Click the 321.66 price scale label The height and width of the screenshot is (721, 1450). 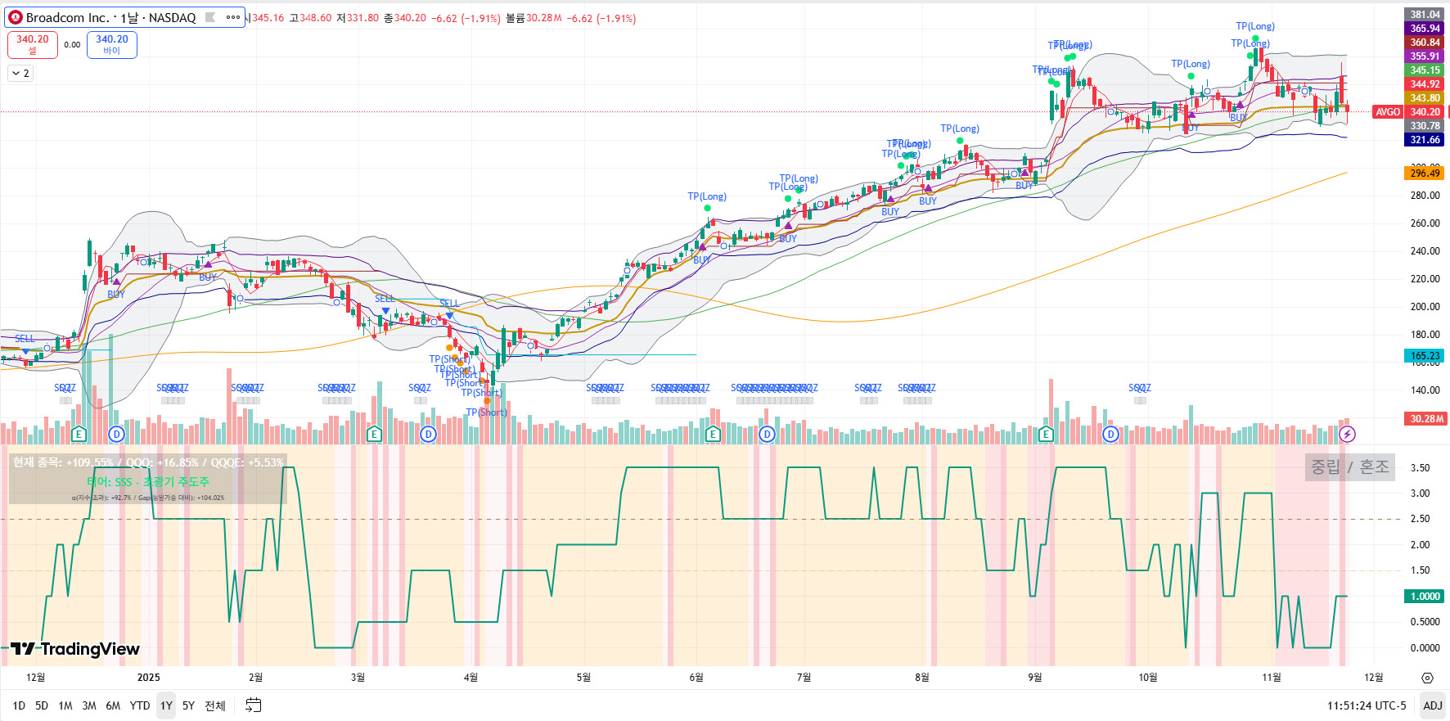coord(1425,140)
